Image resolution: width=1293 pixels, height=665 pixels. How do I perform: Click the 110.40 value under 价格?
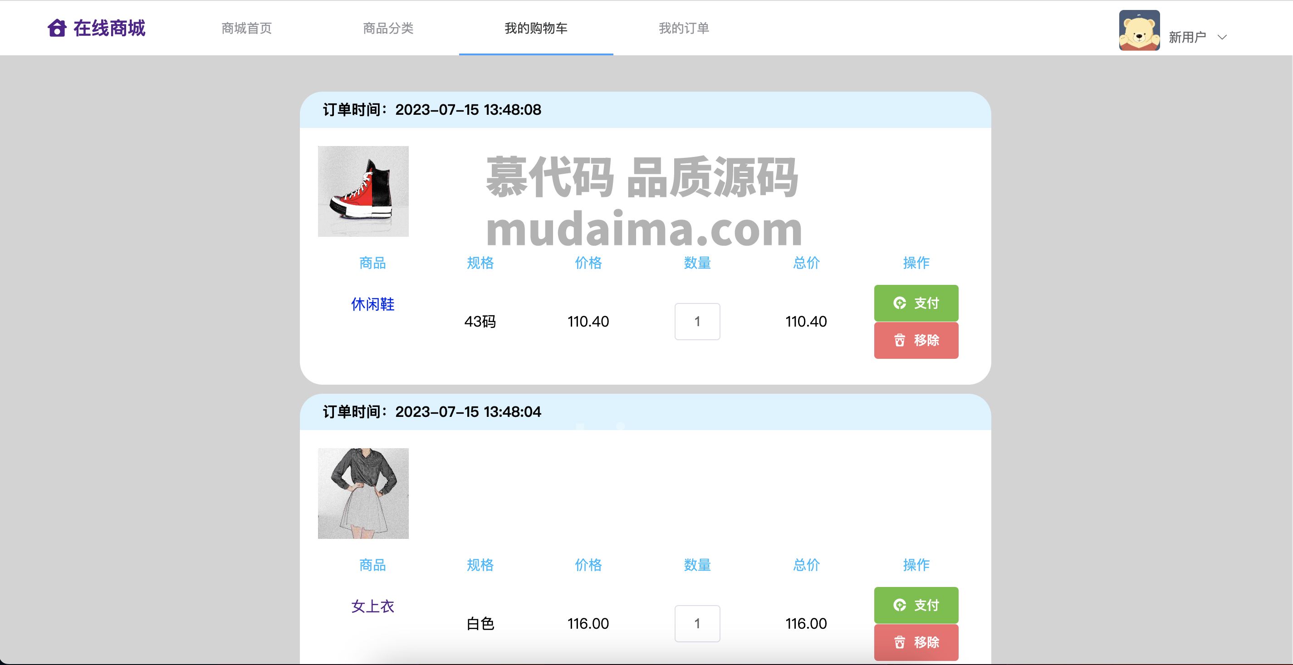(588, 322)
